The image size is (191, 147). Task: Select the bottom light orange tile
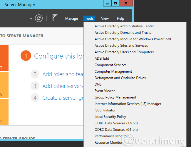[x=4, y=112]
